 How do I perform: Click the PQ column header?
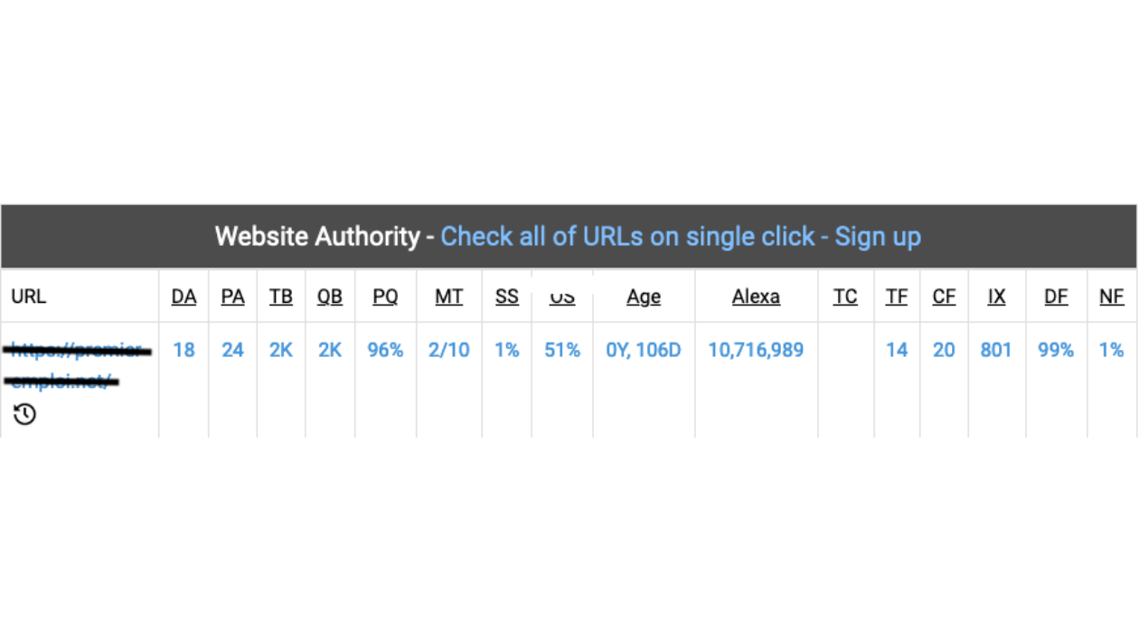click(x=385, y=296)
